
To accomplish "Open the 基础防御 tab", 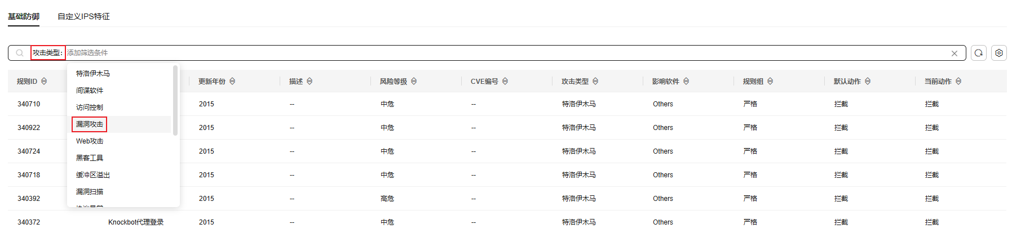I will click(24, 16).
